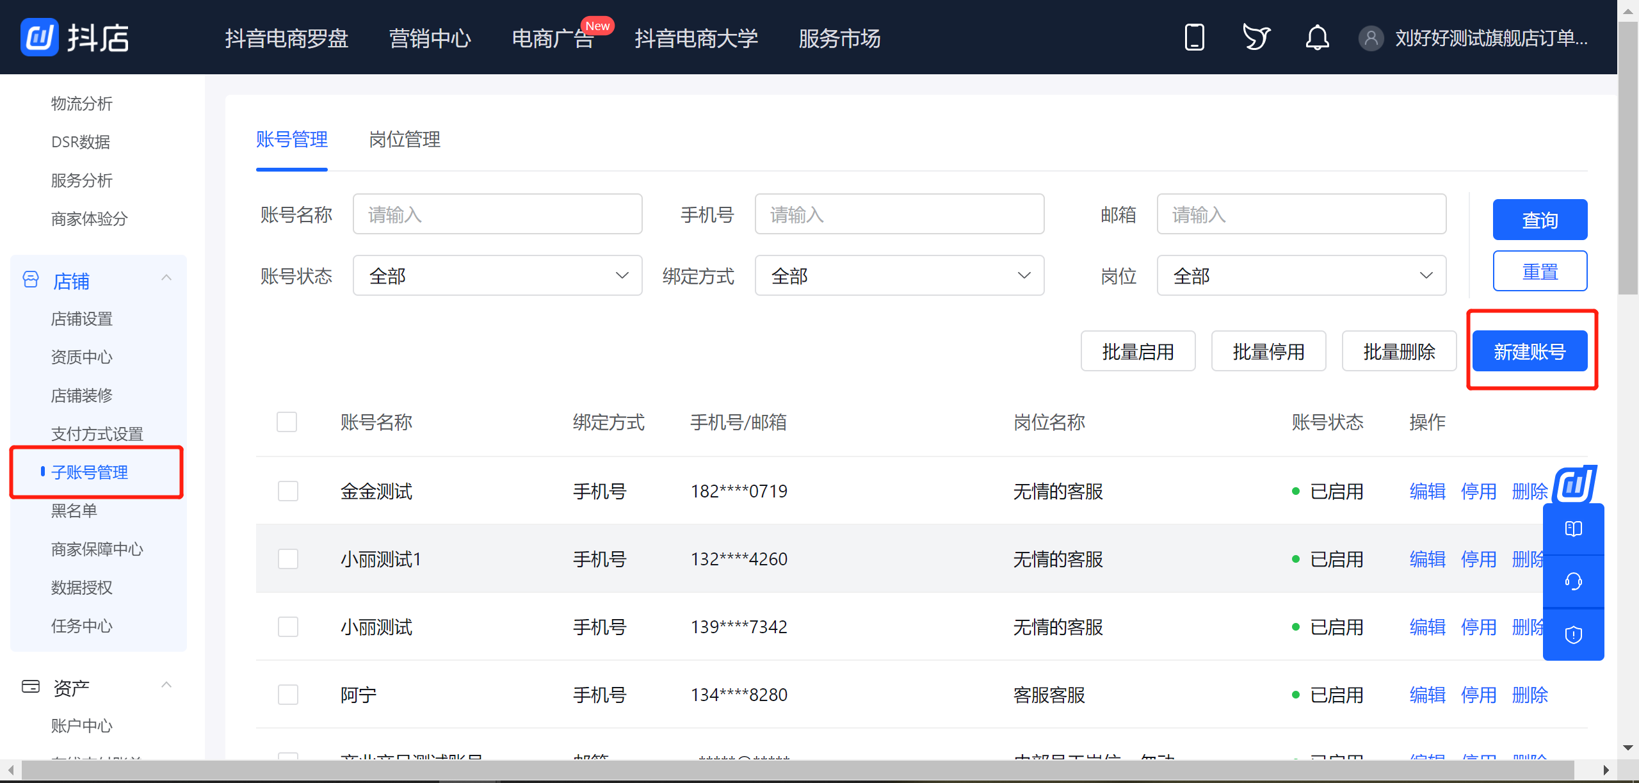Click the 新建账号 button

pyautogui.click(x=1530, y=351)
